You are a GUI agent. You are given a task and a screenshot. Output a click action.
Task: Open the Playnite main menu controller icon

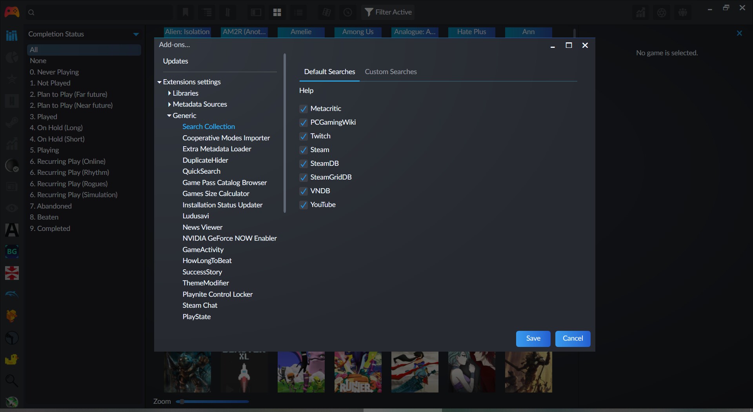(11, 12)
